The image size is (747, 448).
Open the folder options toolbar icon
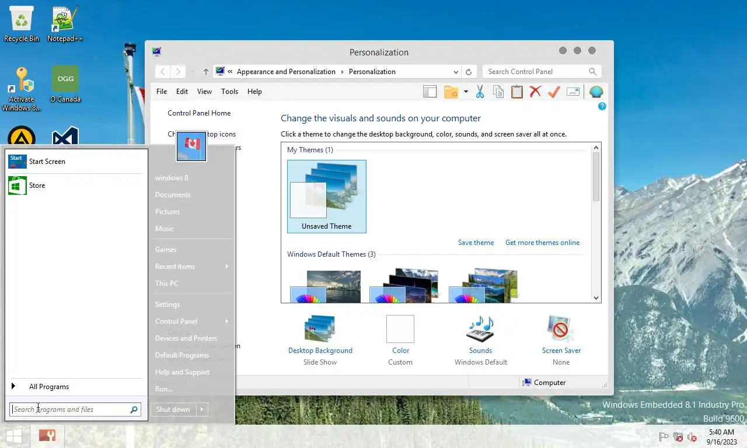click(451, 92)
